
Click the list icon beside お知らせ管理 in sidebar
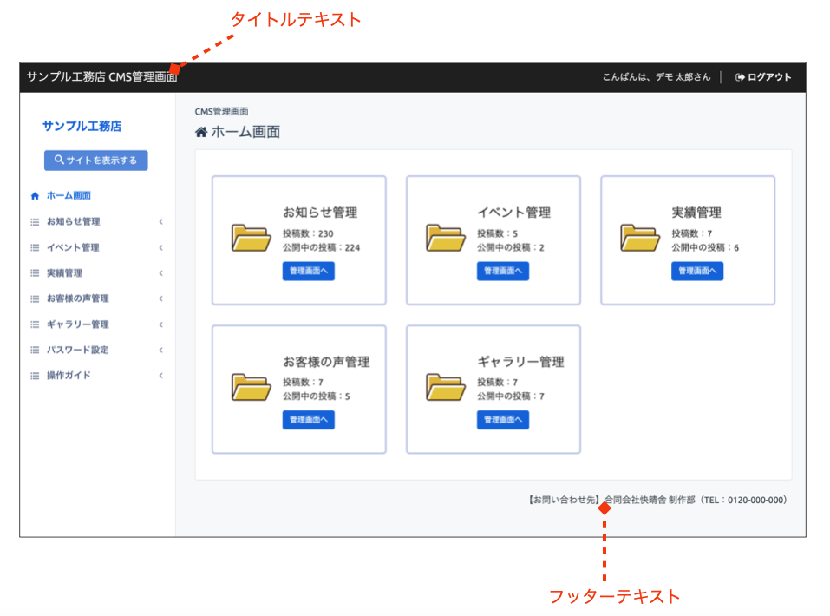click(35, 222)
